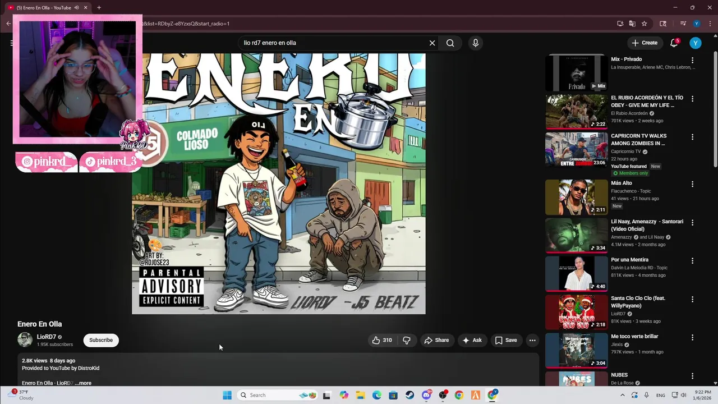Open File Explorer from taskbar
This screenshot has width=718, height=404.
click(x=360, y=395)
